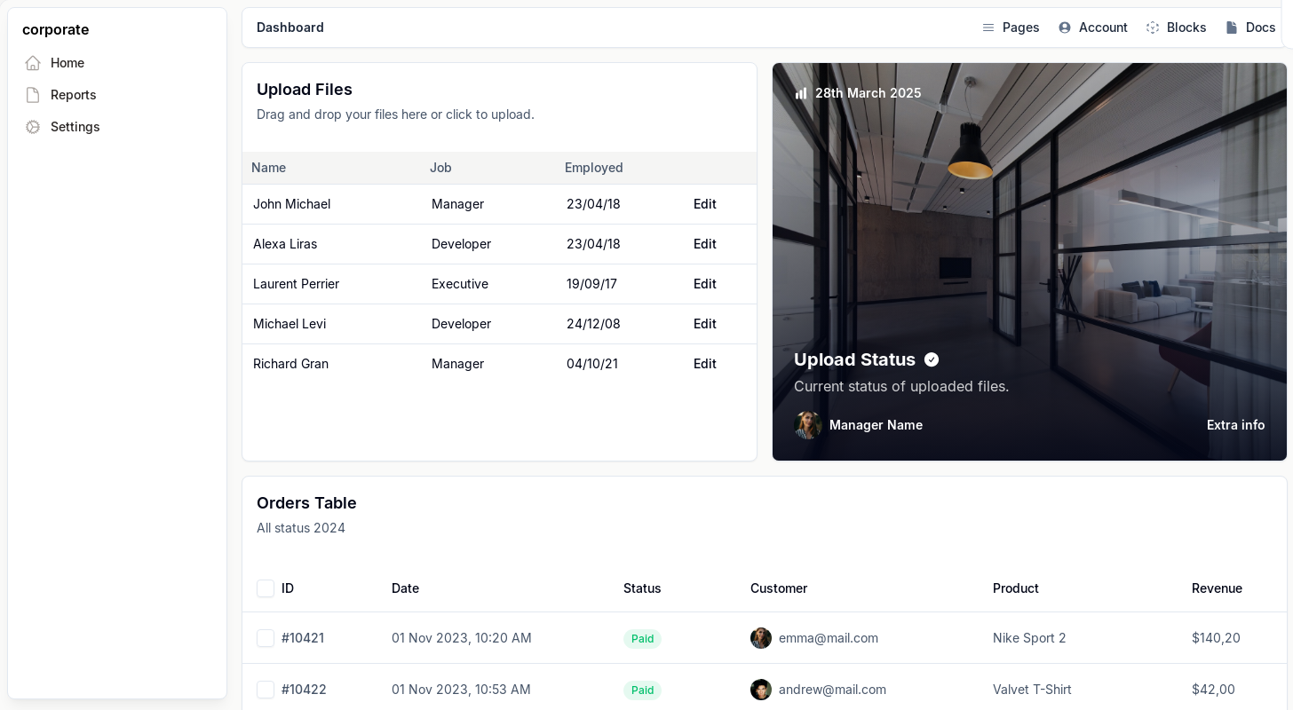The height and width of the screenshot is (710, 1293).
Task: Click the manager avatar photo
Action: (x=808, y=425)
